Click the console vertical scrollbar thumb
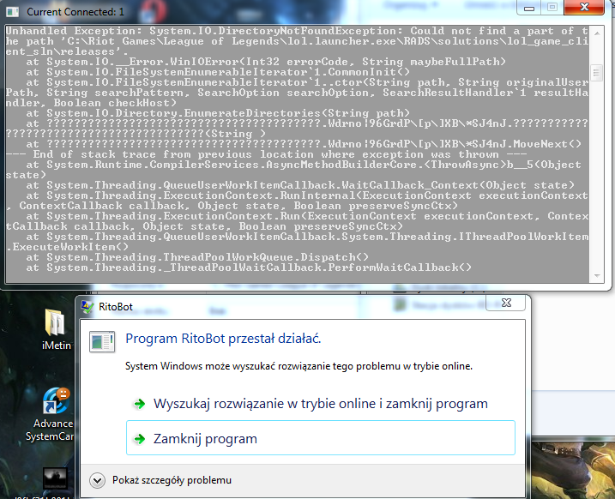 coord(597,73)
